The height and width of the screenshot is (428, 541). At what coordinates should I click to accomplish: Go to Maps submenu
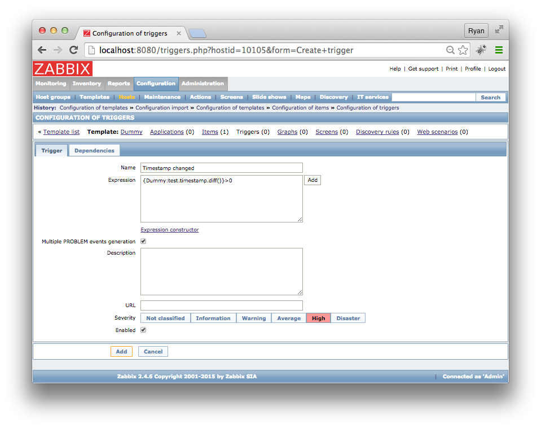[303, 97]
